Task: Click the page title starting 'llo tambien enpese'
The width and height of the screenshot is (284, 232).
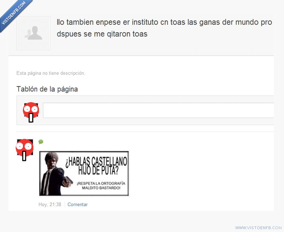Action: point(164,28)
